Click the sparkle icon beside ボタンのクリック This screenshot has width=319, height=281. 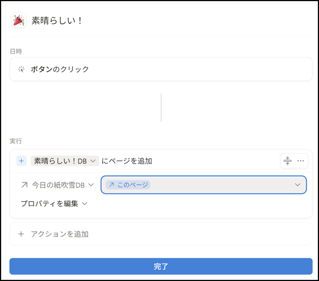[21, 69]
